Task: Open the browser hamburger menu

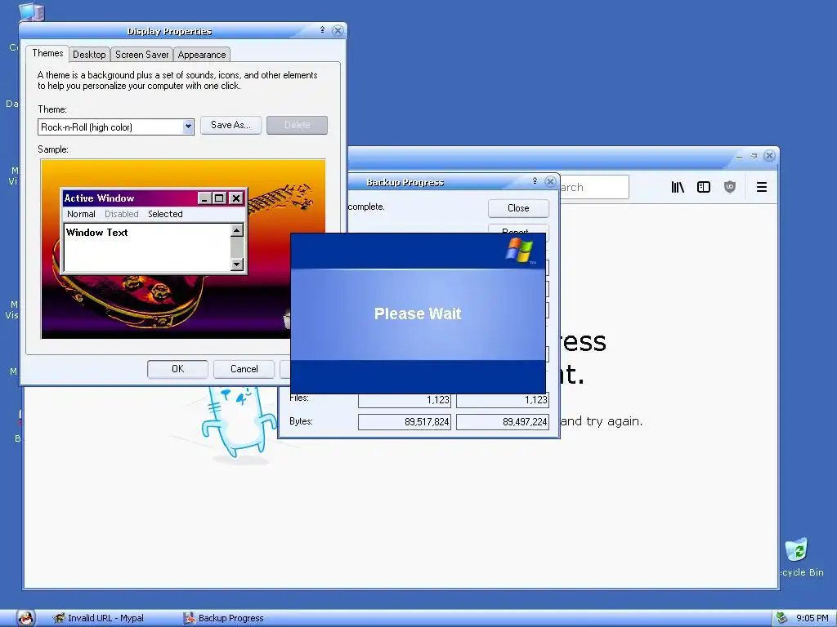Action: (762, 187)
